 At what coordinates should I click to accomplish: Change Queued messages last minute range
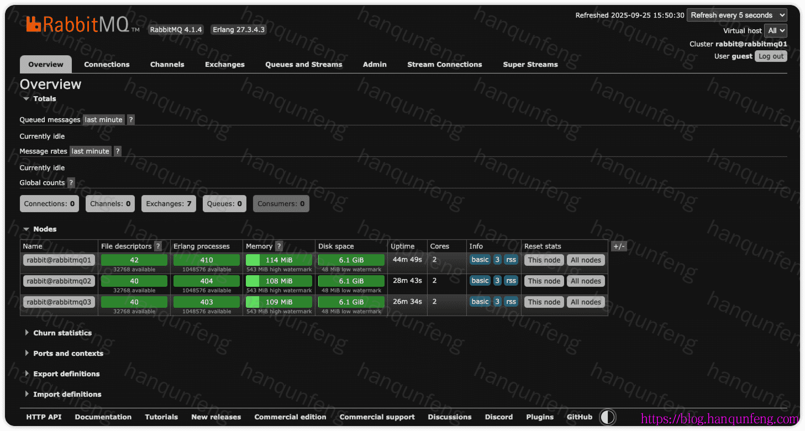104,120
